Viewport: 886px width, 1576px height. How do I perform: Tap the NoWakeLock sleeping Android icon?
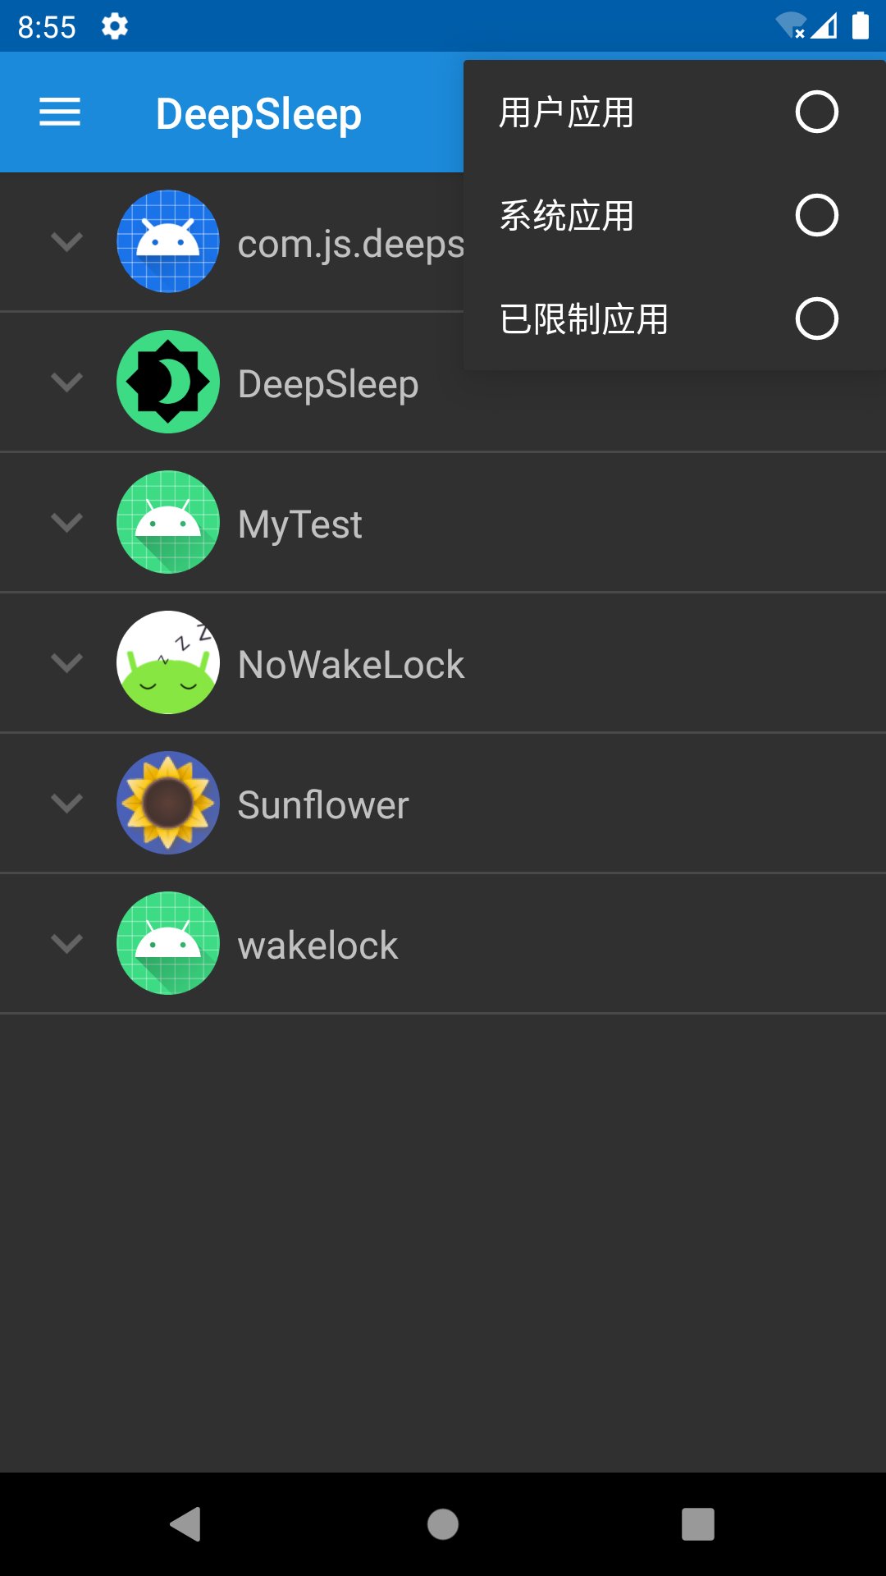point(168,662)
